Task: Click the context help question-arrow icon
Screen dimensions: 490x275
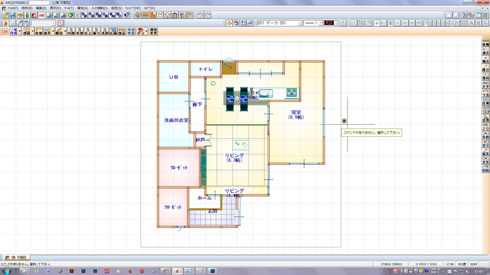Action: coord(127,15)
